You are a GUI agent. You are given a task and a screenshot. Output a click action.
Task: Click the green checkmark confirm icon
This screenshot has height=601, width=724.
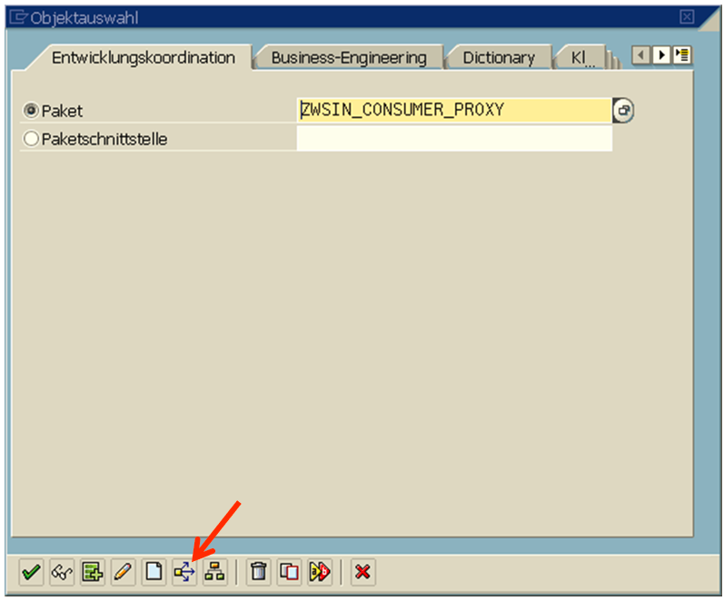pos(31,572)
